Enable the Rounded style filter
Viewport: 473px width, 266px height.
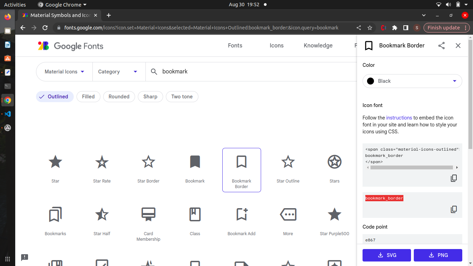[x=119, y=97]
